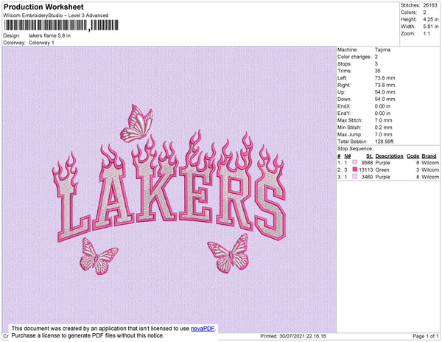Click the 'Up:' measurement label
Image resolution: width=442 pixels, height=342 pixels.
341,92
